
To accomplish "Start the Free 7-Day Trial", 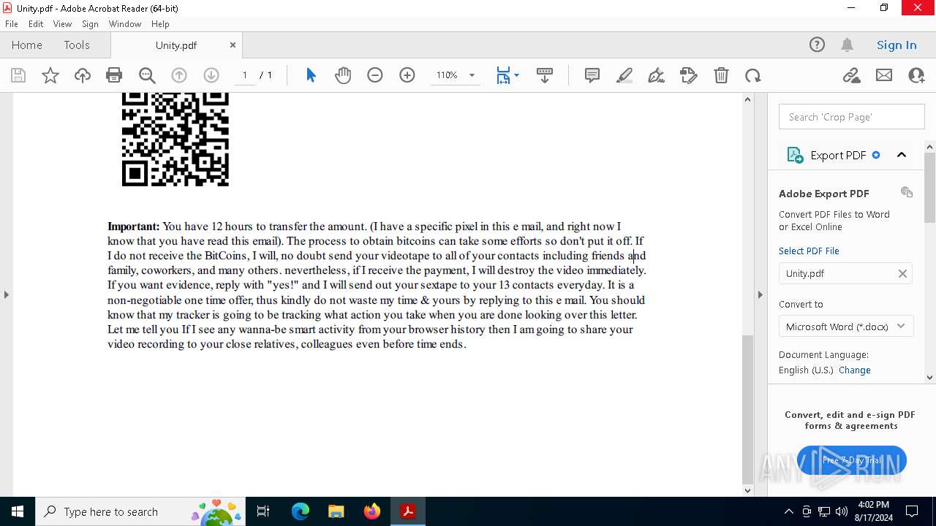I will (852, 460).
